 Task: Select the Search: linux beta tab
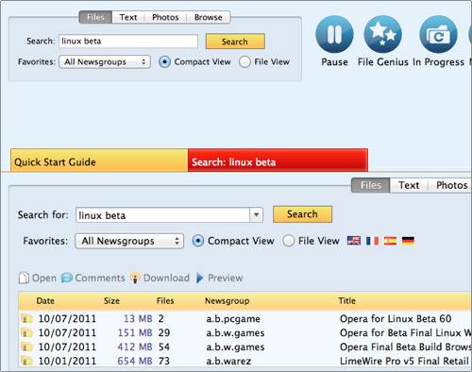pyautogui.click(x=278, y=161)
